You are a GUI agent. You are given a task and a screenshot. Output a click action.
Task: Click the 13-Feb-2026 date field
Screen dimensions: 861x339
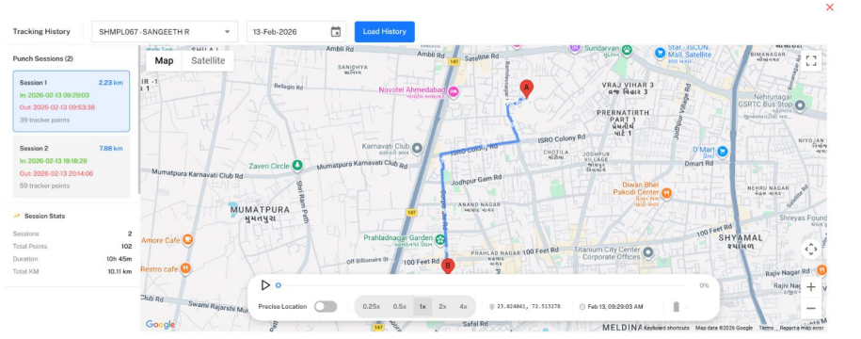click(296, 32)
